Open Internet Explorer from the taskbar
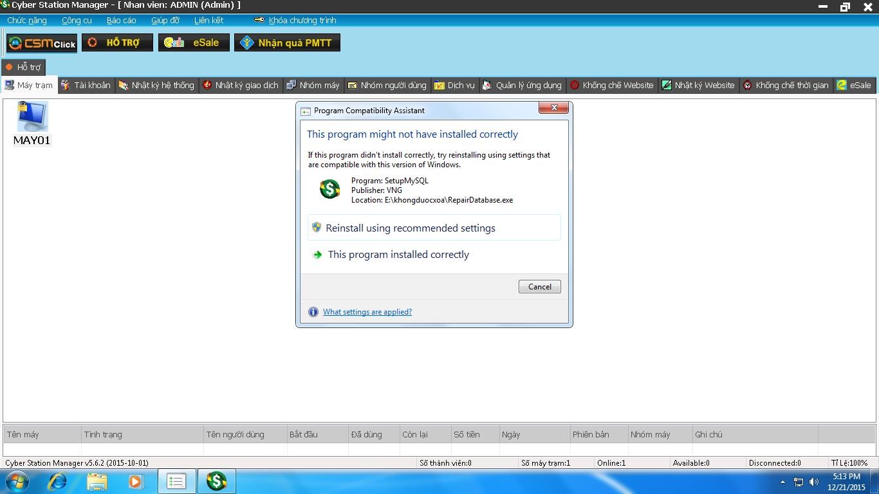Image resolution: width=879 pixels, height=494 pixels. point(57,480)
